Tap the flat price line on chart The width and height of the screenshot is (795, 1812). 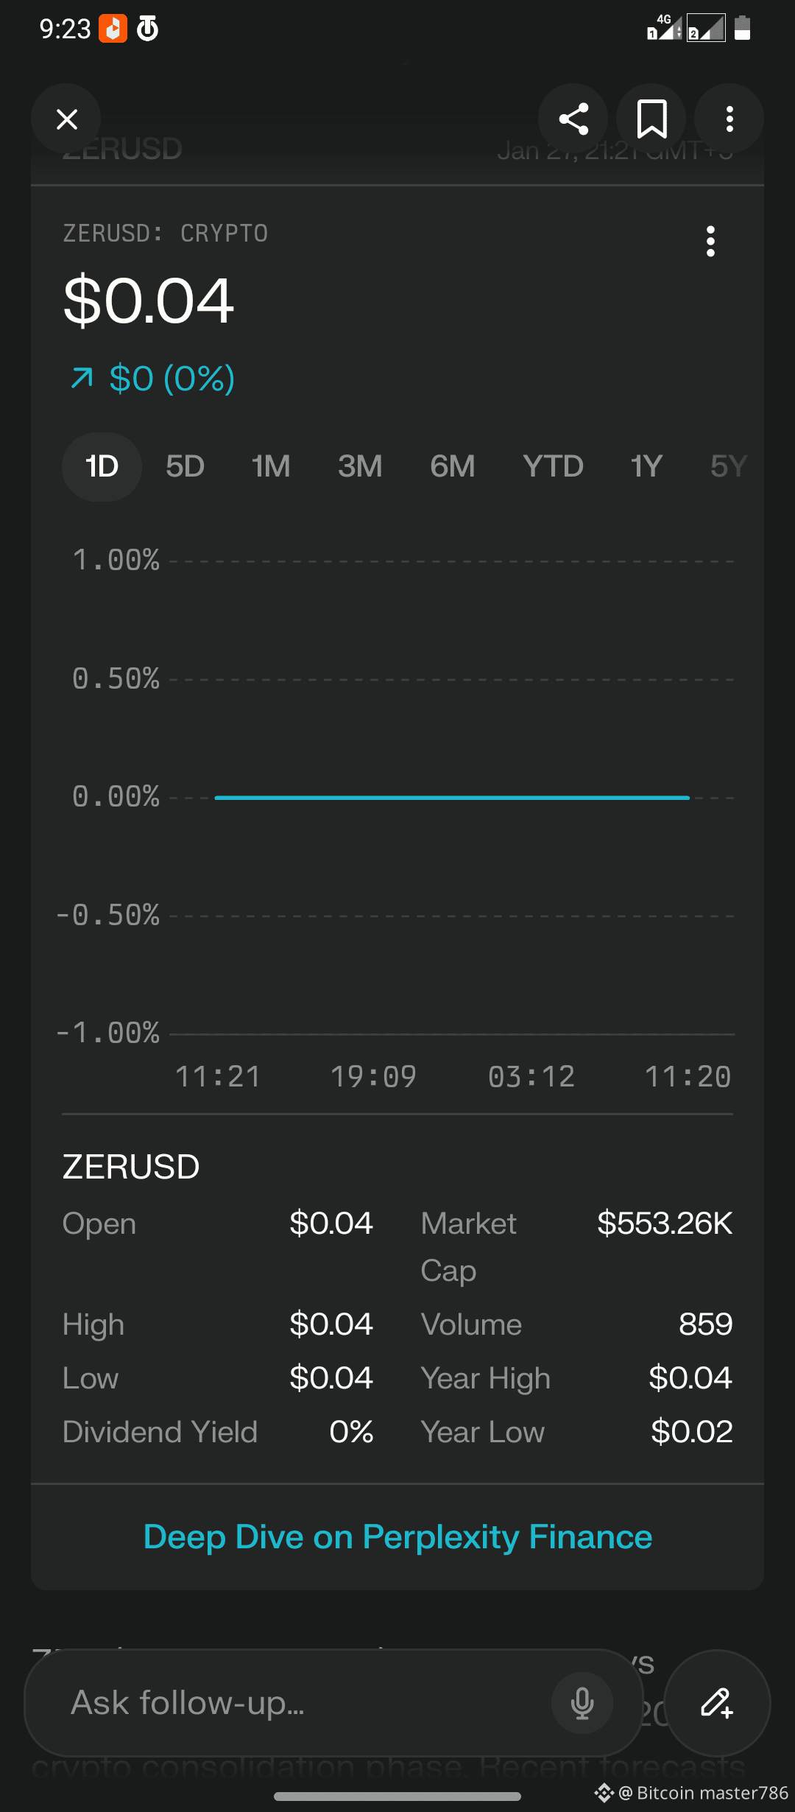tap(452, 797)
